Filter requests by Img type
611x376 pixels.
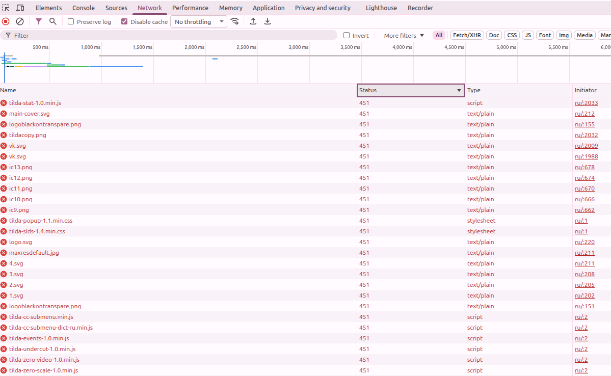[x=564, y=35]
